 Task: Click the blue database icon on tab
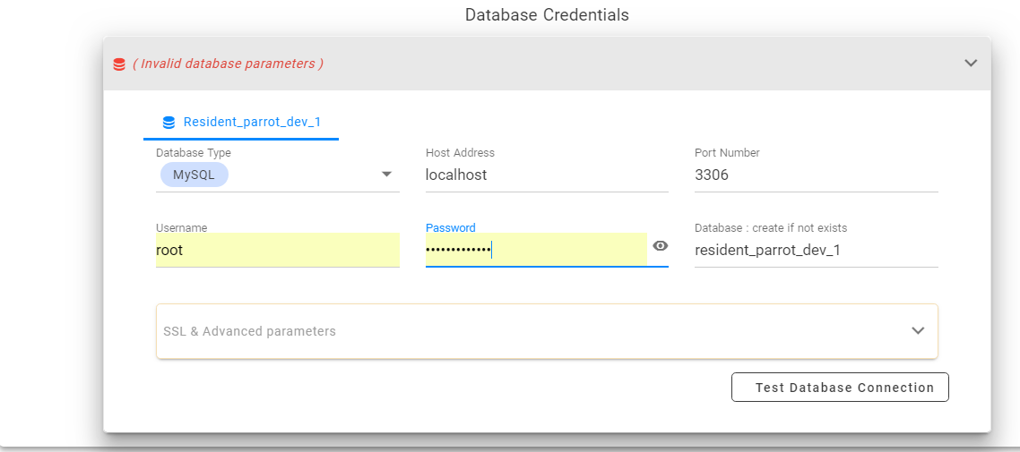[x=169, y=122]
